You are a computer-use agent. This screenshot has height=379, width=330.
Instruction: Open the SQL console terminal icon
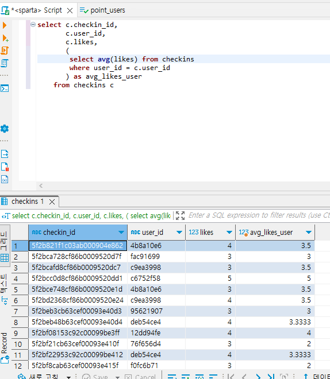tap(5, 88)
